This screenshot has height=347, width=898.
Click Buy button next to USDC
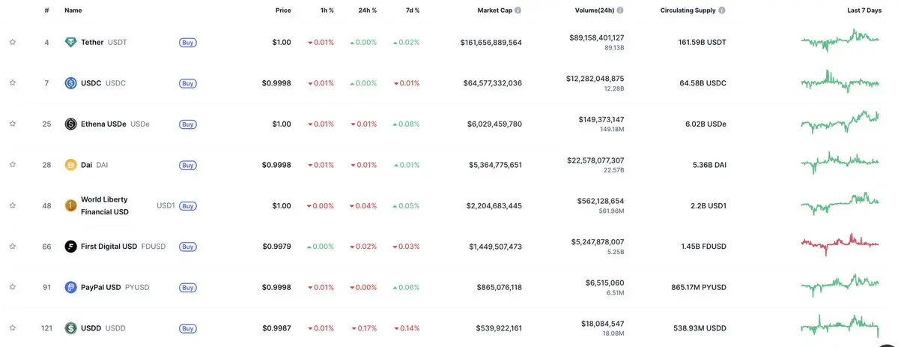point(188,83)
